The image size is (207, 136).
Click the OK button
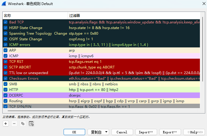click(74, 132)
